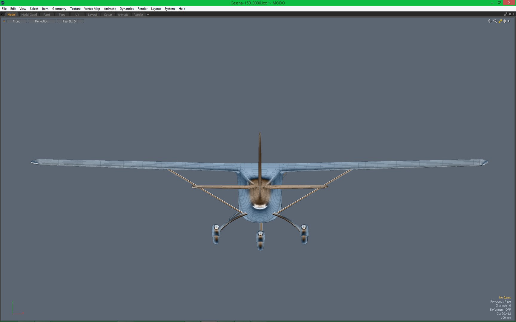This screenshot has width=516, height=322.
Task: Switch to the Topo layout tab
Action: click(62, 15)
